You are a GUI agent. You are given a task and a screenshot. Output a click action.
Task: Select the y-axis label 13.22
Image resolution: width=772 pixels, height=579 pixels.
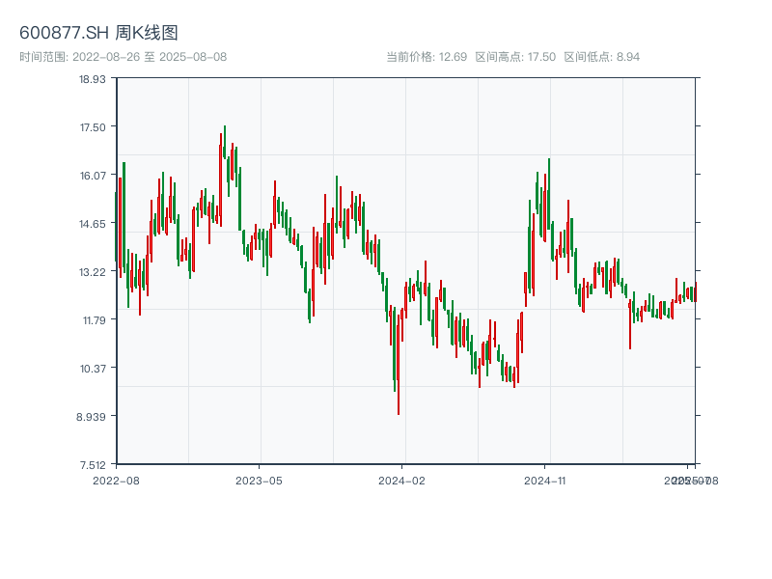(93, 272)
